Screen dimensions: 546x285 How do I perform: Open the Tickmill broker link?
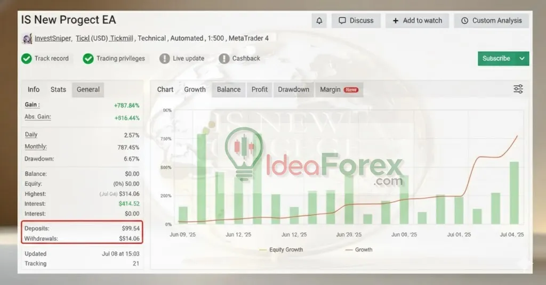(x=122, y=38)
